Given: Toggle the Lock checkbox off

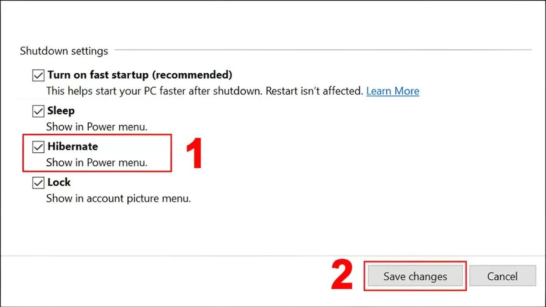Looking at the screenshot, I should 37,182.
